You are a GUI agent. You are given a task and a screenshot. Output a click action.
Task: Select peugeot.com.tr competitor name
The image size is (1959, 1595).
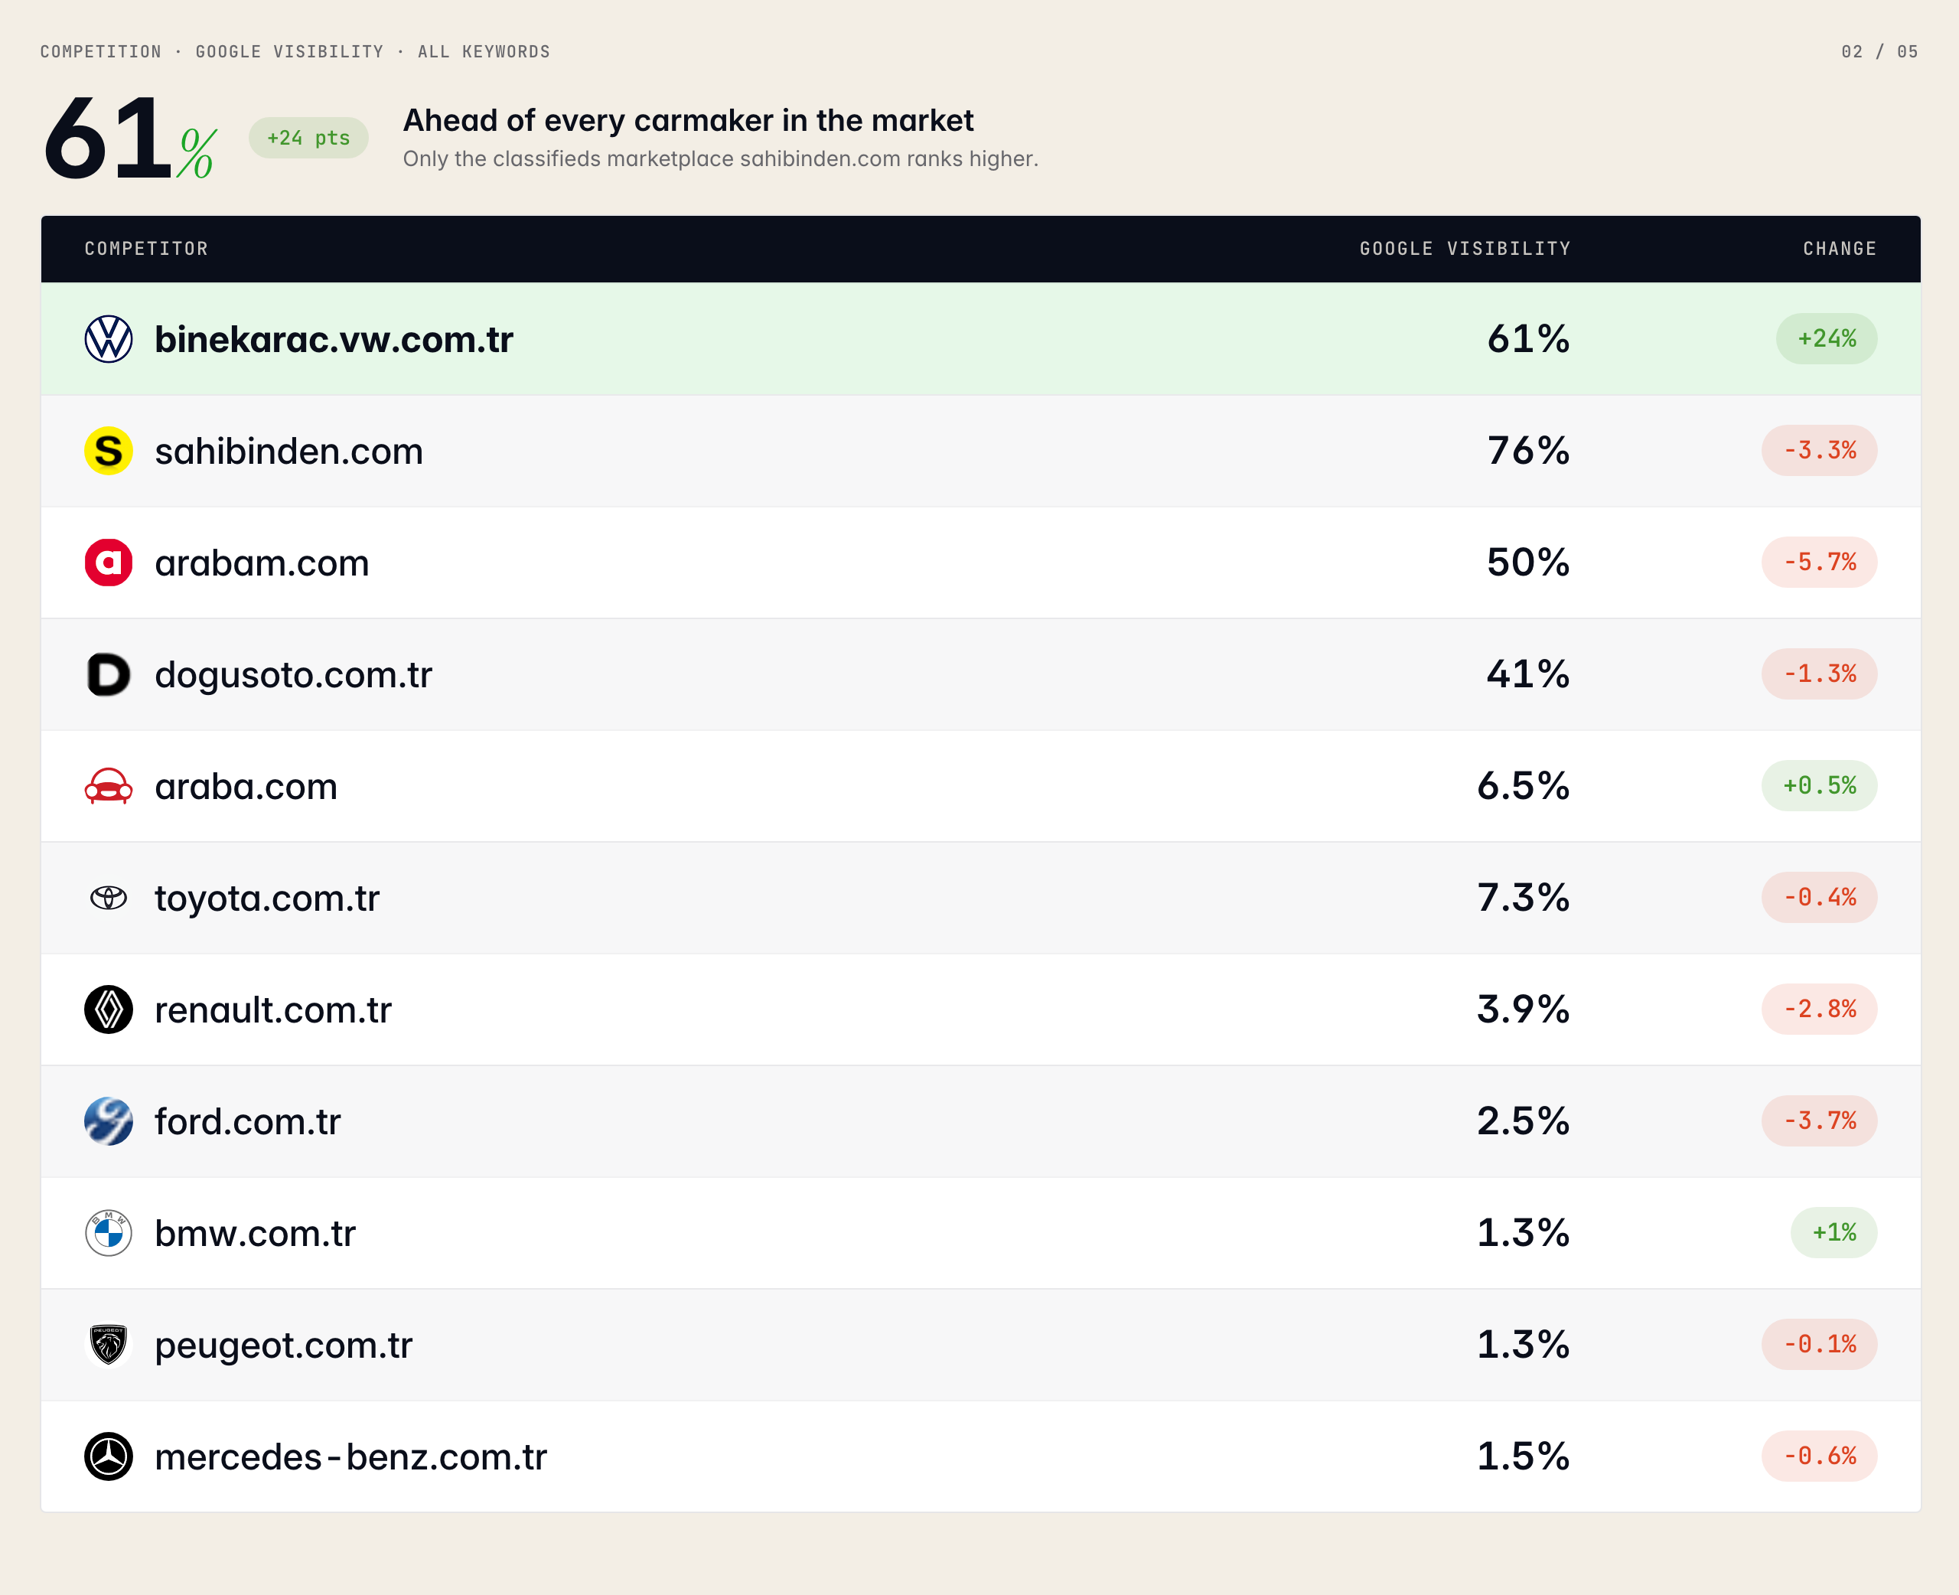click(x=283, y=1346)
